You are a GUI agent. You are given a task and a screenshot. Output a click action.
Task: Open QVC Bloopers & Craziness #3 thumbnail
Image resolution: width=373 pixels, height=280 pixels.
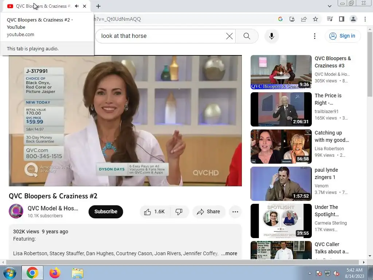(281, 72)
